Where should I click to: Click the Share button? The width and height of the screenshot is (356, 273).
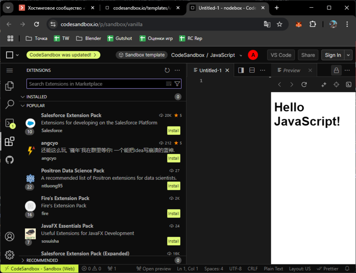point(308,55)
